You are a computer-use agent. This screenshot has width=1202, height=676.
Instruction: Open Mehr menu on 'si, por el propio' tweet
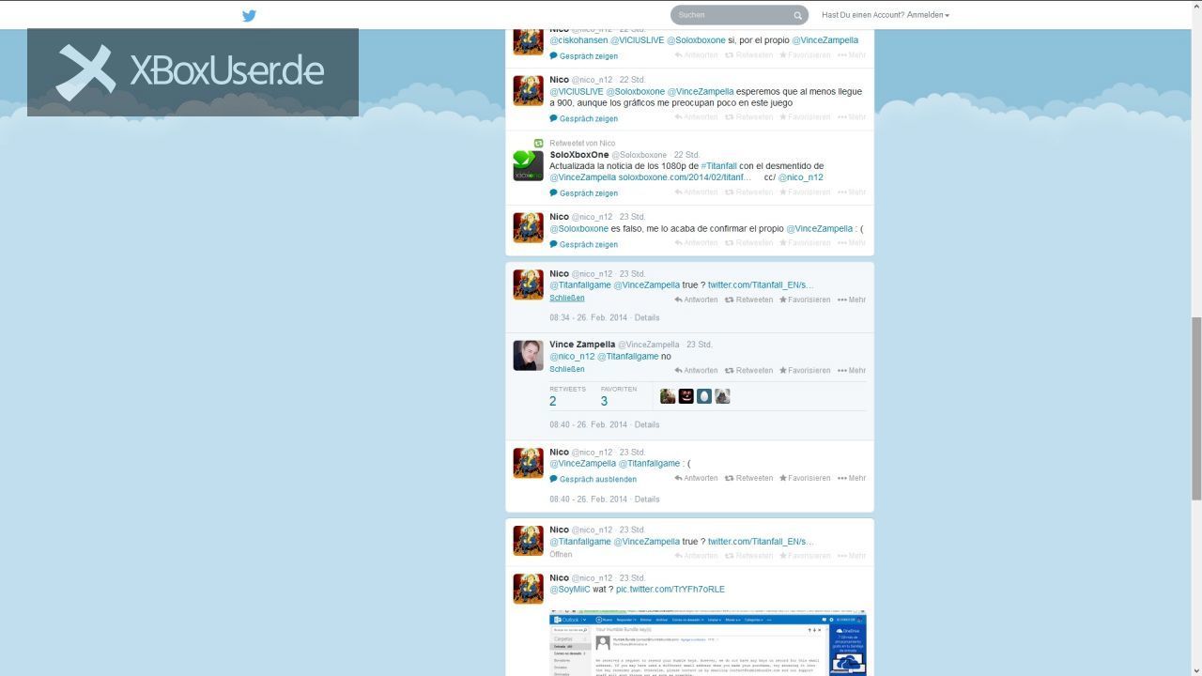click(x=852, y=54)
